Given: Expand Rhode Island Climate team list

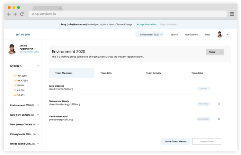Looking at the screenshot, I should [38, 144].
